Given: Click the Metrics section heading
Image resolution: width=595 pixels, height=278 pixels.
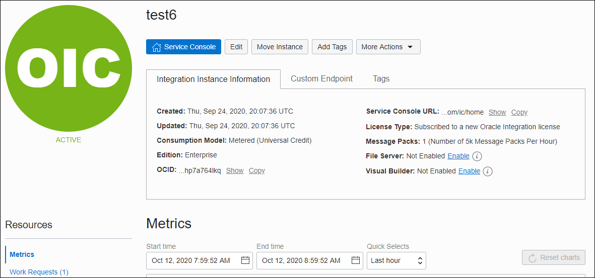Looking at the screenshot, I should (169, 223).
